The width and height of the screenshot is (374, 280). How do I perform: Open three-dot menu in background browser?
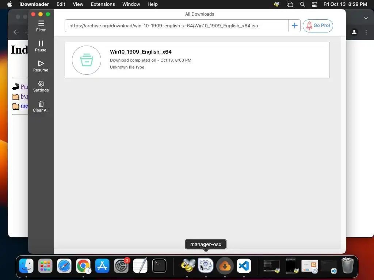(366, 32)
